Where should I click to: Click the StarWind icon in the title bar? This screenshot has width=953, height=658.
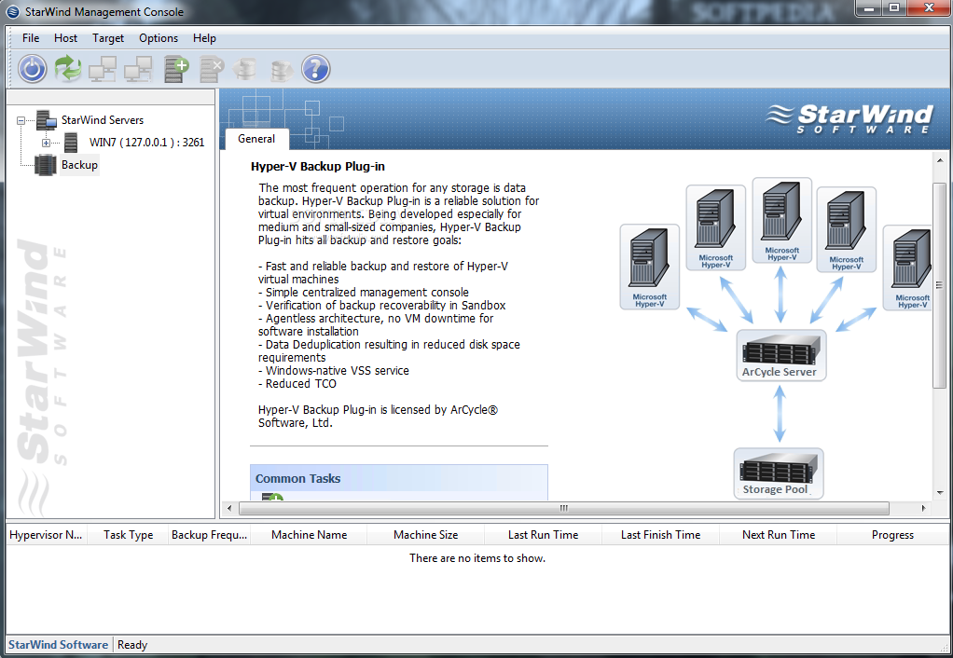tap(12, 11)
